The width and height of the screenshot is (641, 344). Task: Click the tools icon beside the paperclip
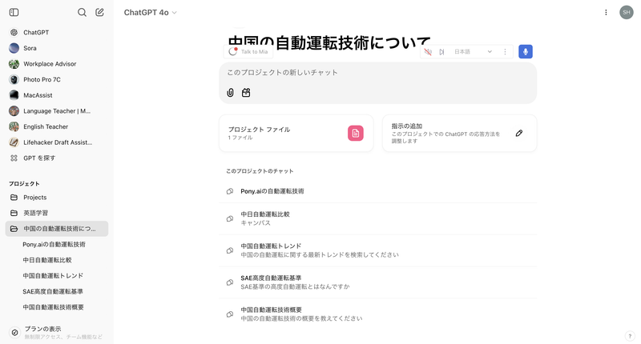click(246, 93)
